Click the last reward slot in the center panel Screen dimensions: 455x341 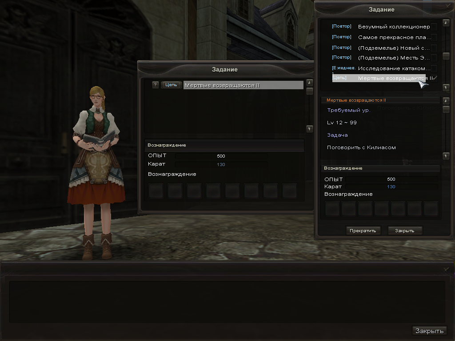click(x=290, y=191)
